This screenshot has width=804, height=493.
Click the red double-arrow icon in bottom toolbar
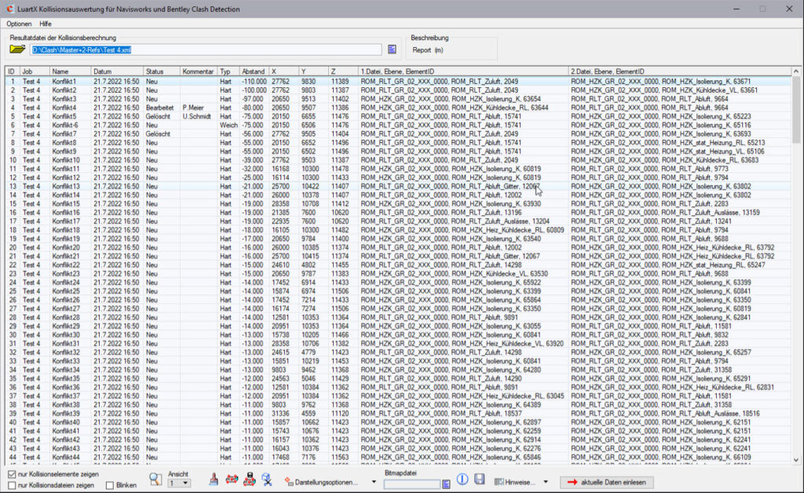point(232,479)
